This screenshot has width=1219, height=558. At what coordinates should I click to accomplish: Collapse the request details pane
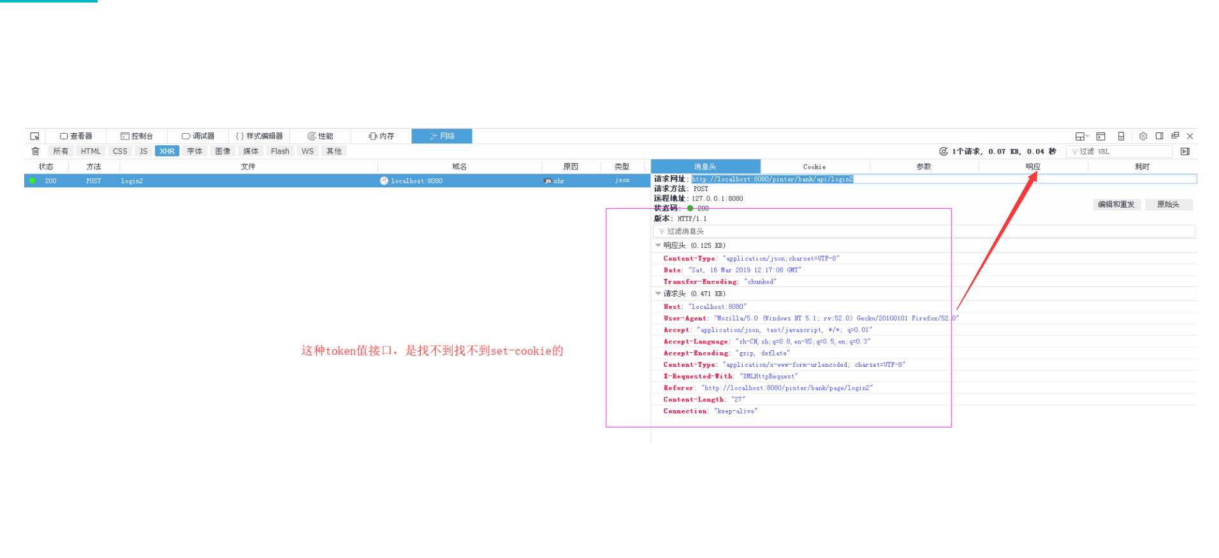(x=1185, y=152)
